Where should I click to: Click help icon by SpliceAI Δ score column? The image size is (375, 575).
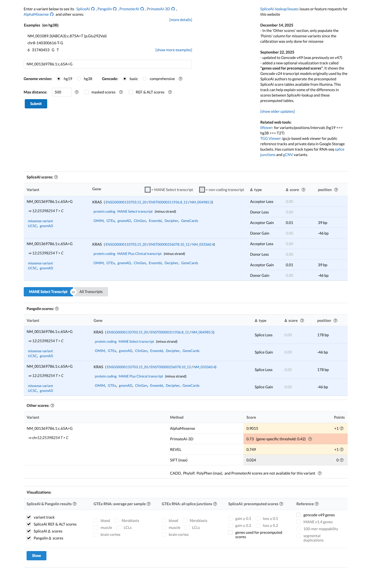pyautogui.click(x=304, y=190)
